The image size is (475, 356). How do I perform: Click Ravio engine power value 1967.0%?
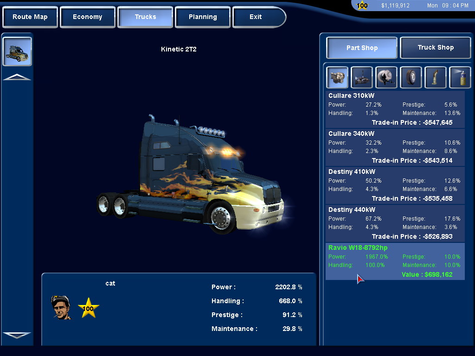click(x=377, y=257)
